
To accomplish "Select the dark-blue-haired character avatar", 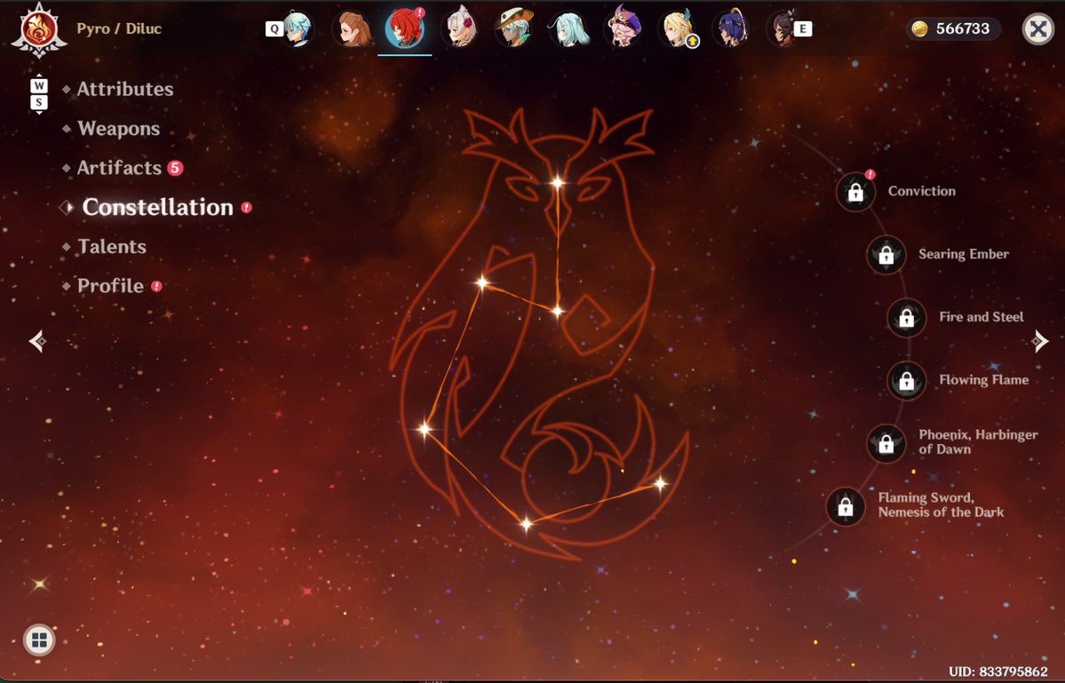I will pyautogui.click(x=732, y=29).
